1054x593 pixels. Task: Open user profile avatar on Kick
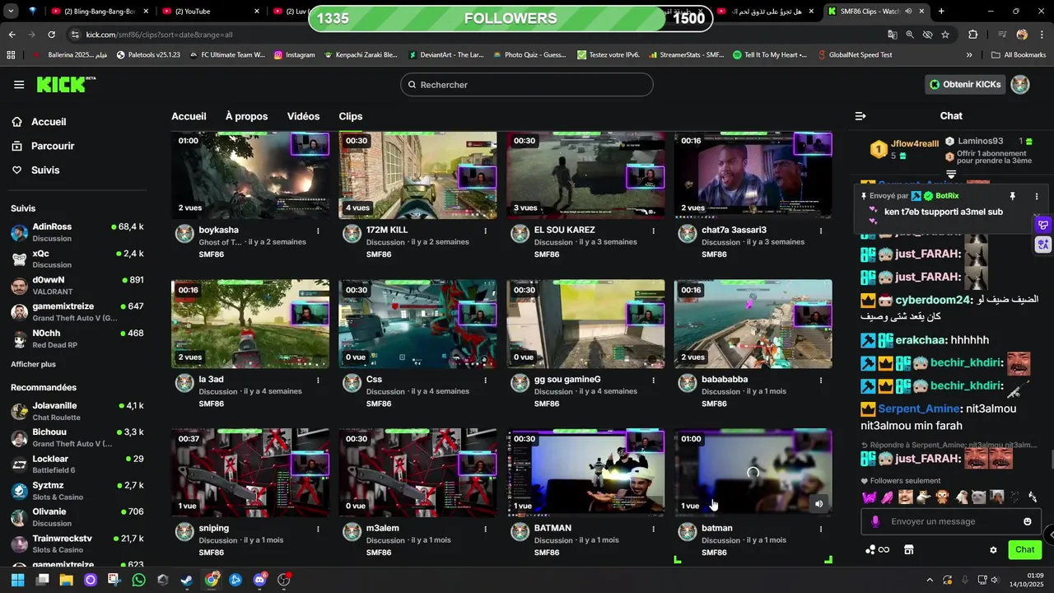click(1020, 84)
